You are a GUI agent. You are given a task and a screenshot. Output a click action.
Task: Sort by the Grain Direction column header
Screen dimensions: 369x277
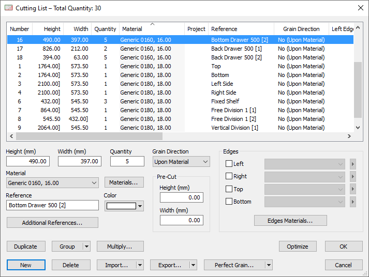point(301,29)
